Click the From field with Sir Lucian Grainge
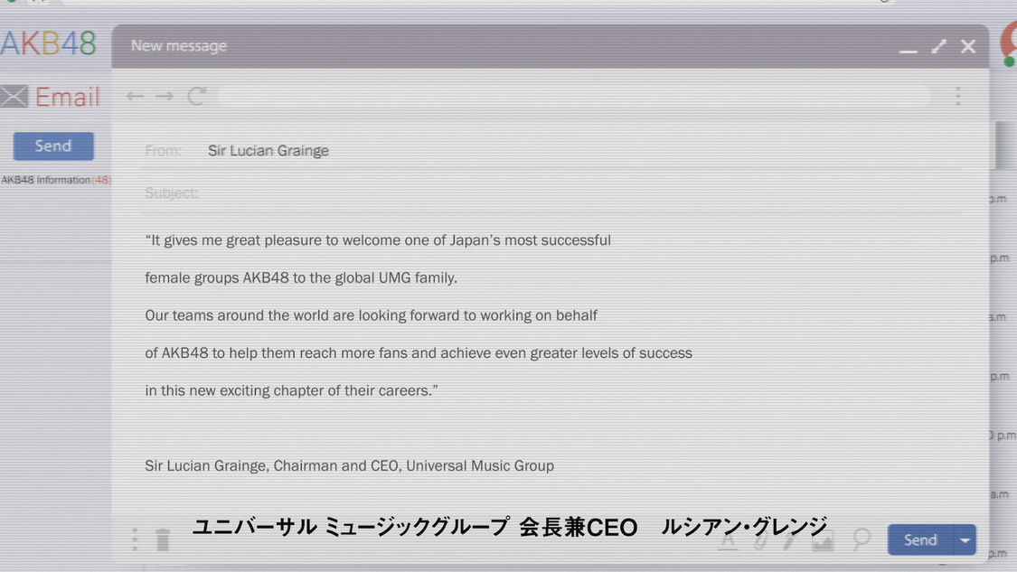This screenshot has width=1017, height=572. pos(268,151)
